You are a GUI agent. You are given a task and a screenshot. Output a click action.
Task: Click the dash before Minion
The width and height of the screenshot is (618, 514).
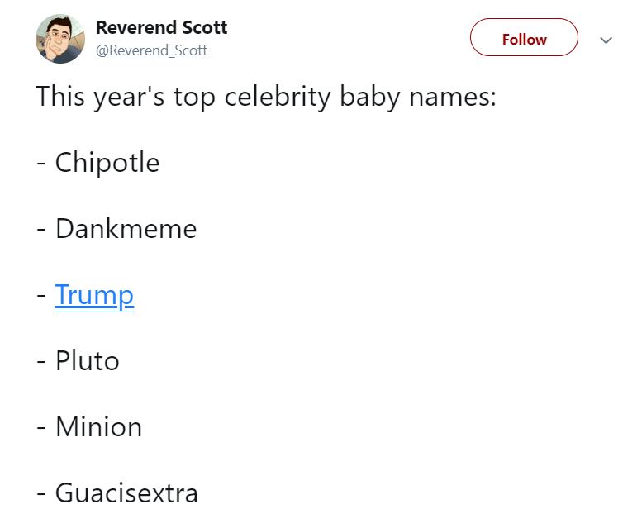41,429
